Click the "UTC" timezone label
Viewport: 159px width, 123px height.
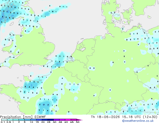click(x=138, y=117)
